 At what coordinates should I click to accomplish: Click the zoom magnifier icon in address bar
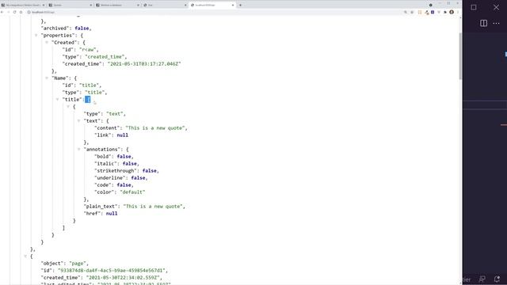click(406, 12)
